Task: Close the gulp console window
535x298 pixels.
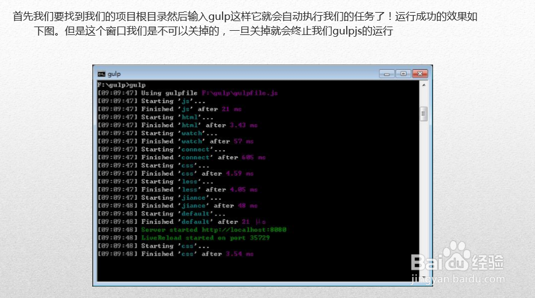Action: click(x=420, y=74)
